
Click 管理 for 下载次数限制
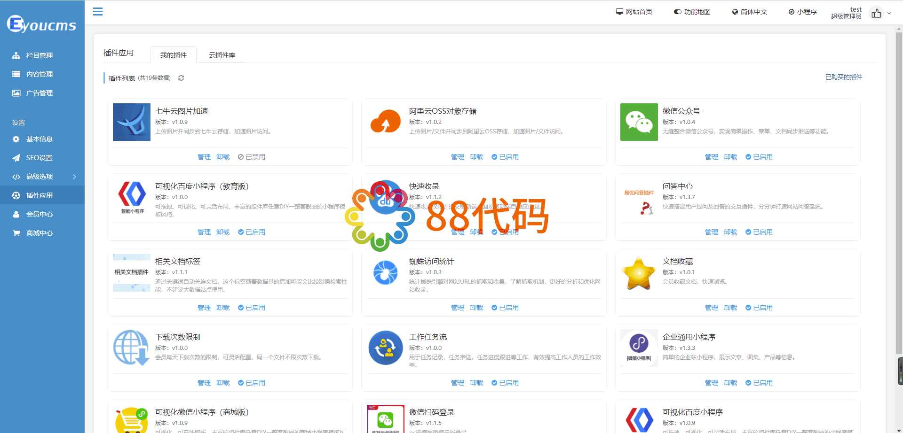click(x=204, y=383)
